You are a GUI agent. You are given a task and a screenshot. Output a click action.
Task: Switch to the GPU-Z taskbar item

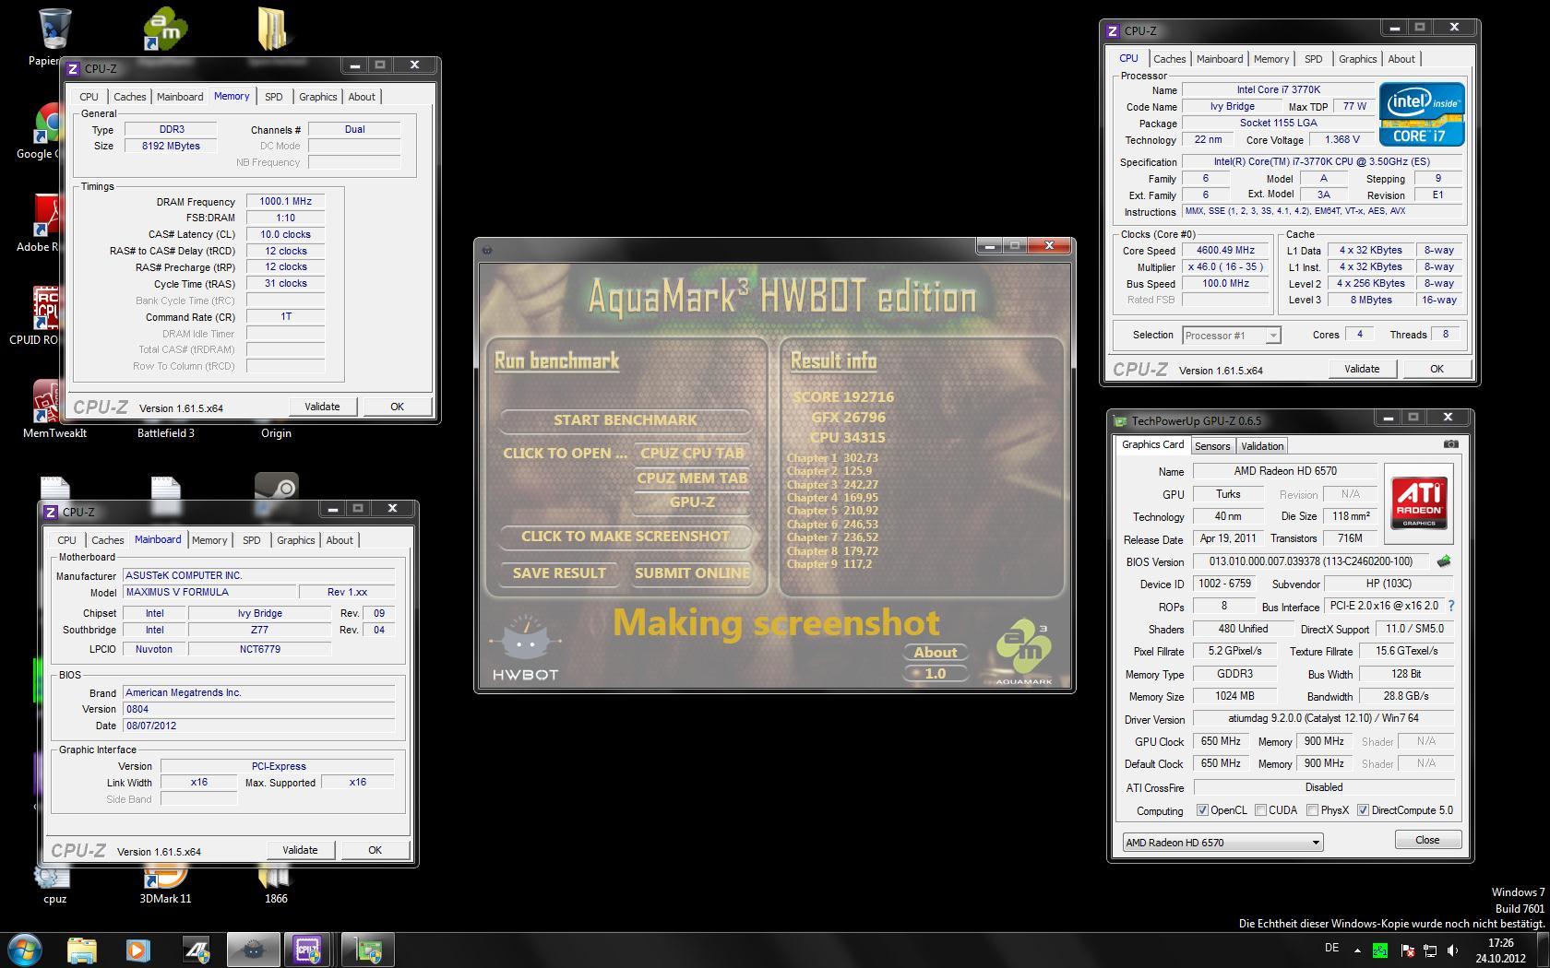click(368, 950)
